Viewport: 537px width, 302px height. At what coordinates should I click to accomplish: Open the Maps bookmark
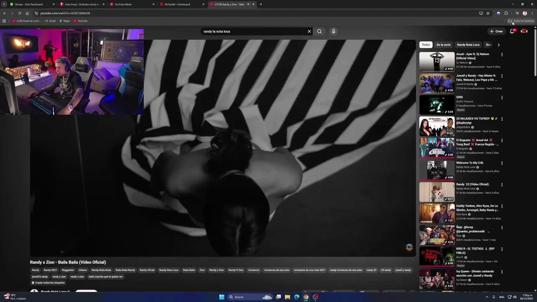[64, 21]
